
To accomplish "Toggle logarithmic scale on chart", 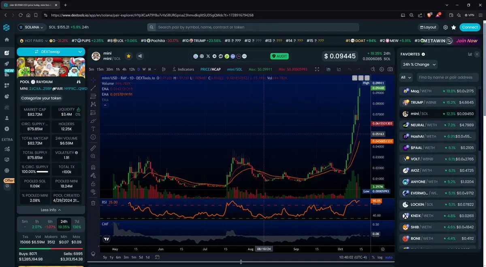I will click(x=379, y=257).
